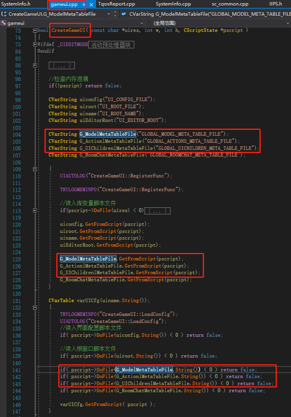Click G_ModelMetaTableFile on line 141

(145, 370)
